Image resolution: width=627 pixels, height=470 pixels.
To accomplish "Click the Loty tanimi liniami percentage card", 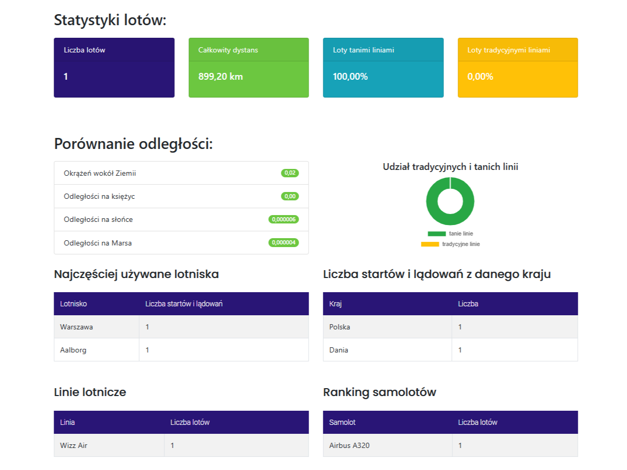I will (x=382, y=68).
